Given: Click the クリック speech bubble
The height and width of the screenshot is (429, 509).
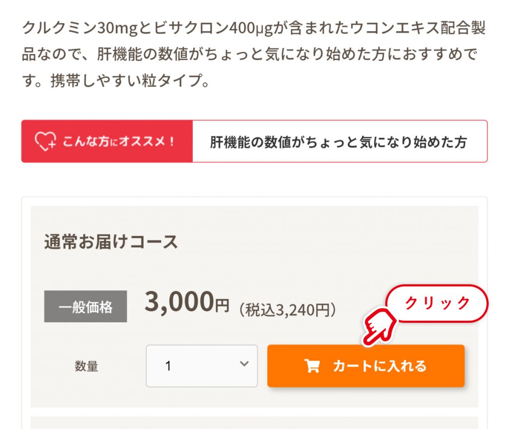Looking at the screenshot, I should (x=437, y=303).
